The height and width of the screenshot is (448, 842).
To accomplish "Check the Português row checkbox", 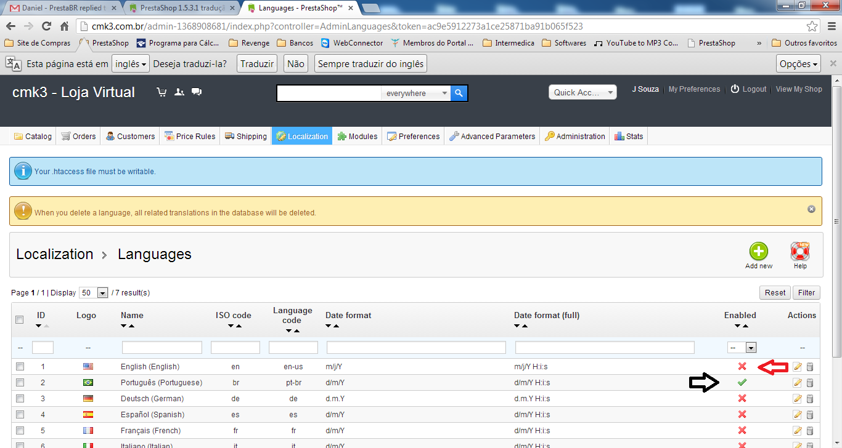I will (20, 383).
